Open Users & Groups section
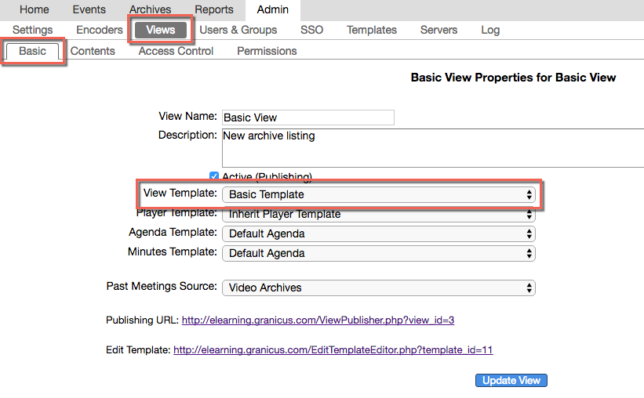 tap(238, 30)
